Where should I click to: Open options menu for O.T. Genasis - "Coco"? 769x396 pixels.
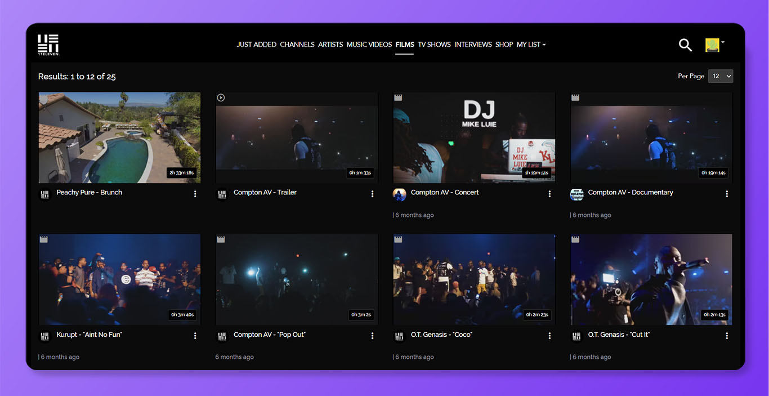click(x=549, y=336)
